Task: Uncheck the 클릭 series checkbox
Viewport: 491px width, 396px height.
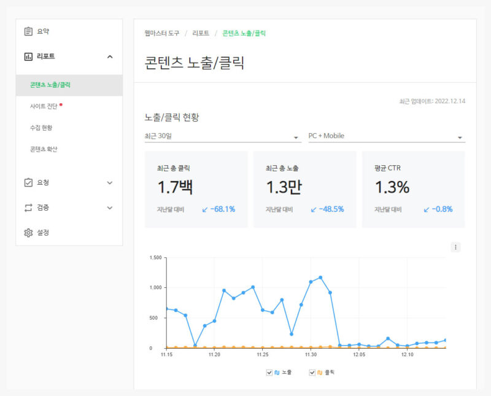Action: (312, 373)
